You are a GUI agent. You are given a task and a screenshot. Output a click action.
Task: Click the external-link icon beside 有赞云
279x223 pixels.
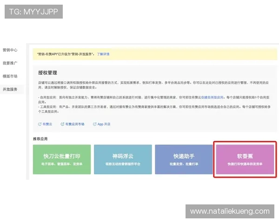click(x=40, y=124)
